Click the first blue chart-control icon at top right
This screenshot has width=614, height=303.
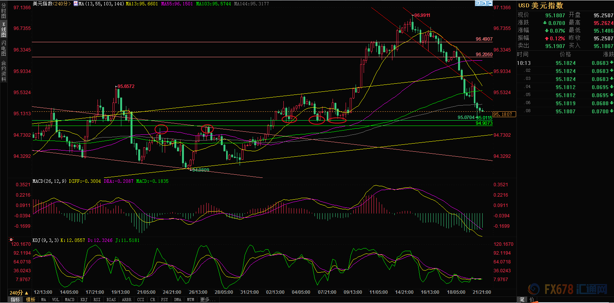(478, 3)
